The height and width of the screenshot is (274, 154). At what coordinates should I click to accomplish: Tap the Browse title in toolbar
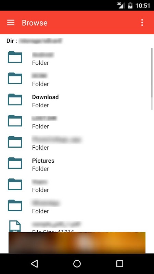(x=35, y=23)
